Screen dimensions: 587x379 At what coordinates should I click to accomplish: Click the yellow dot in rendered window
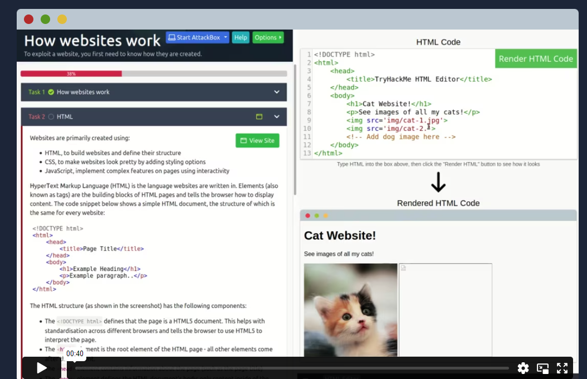pos(326,216)
